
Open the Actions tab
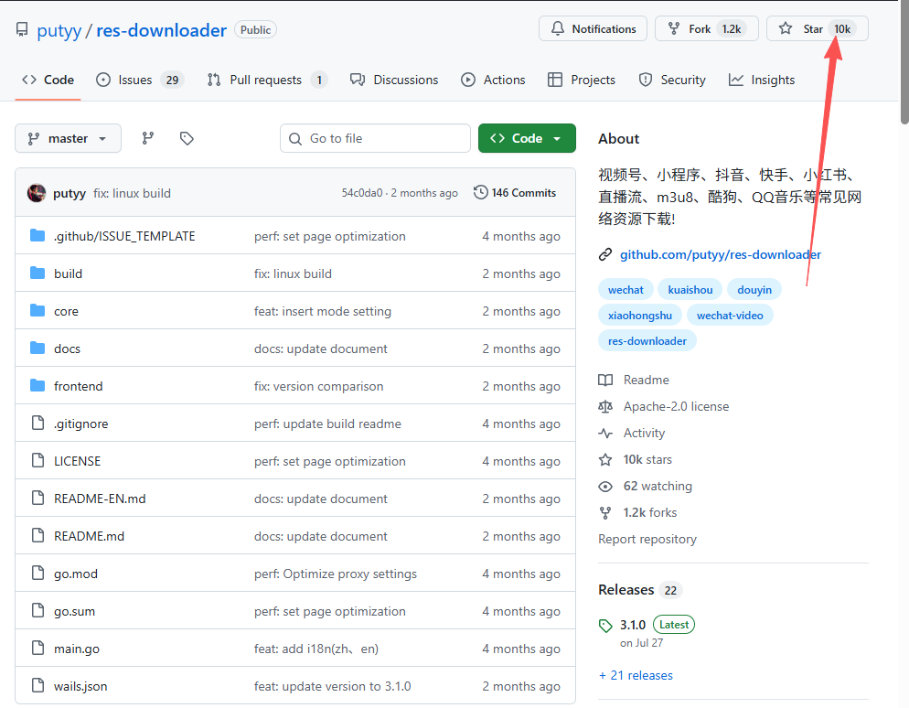(x=493, y=80)
